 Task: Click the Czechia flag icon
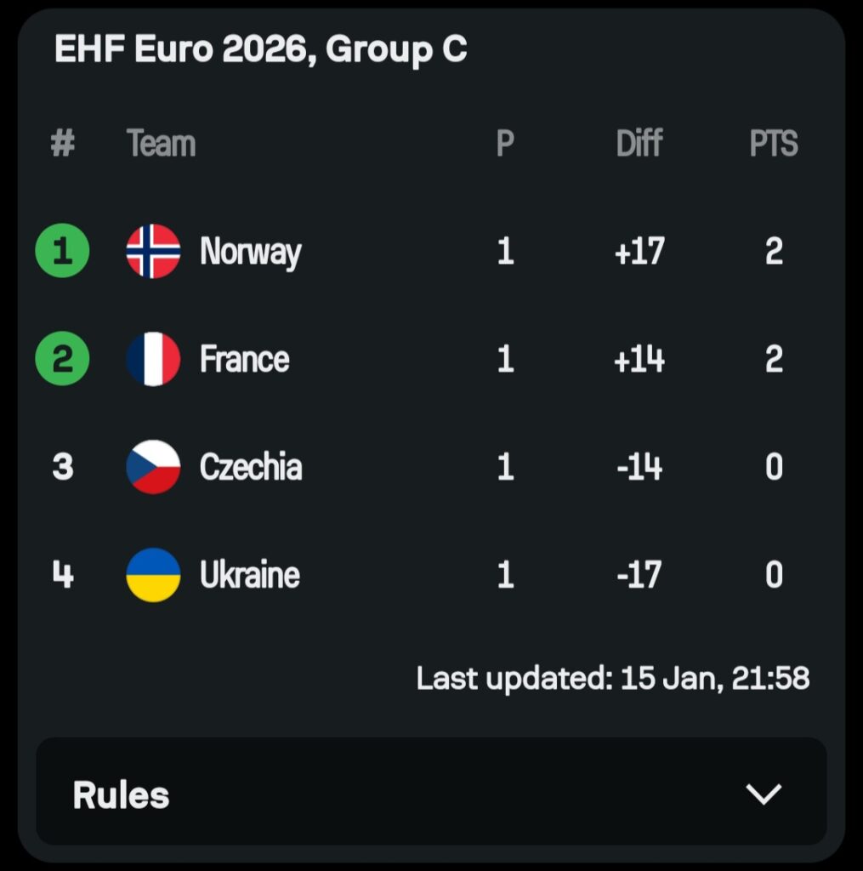pos(153,467)
